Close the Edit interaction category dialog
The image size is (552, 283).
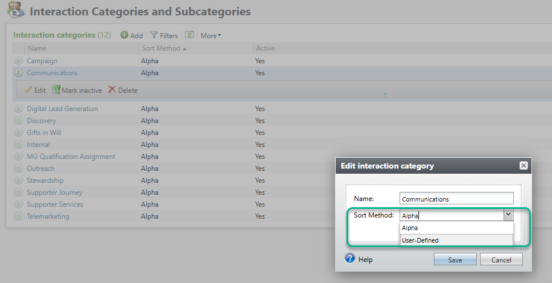[x=523, y=165]
